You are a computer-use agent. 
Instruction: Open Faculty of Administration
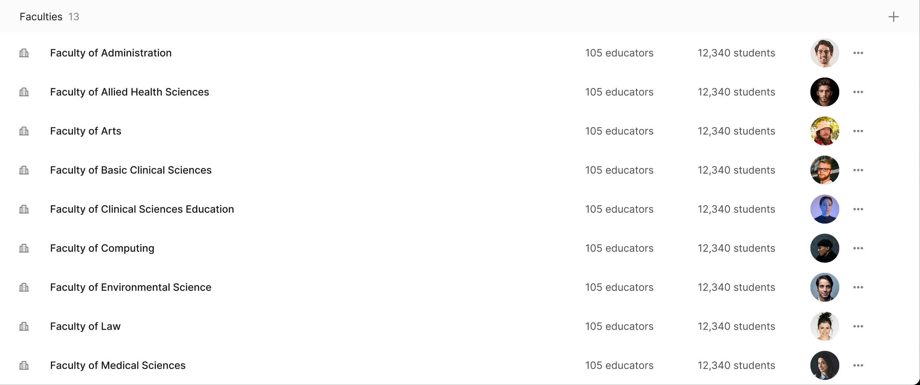pos(111,53)
